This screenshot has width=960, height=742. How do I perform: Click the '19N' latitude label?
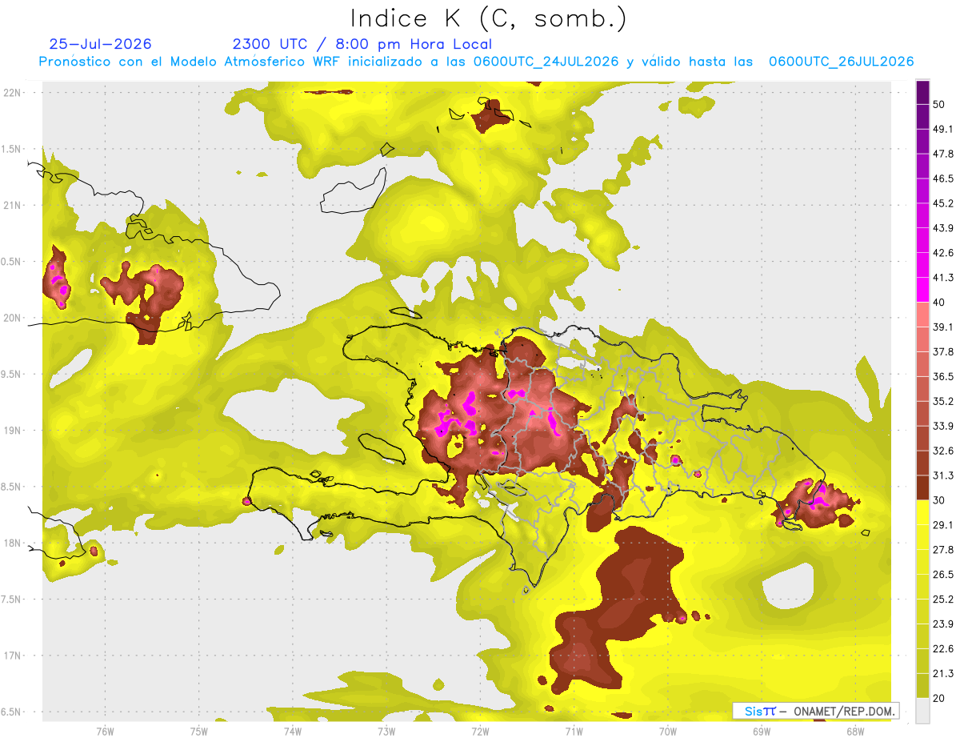pos(12,430)
